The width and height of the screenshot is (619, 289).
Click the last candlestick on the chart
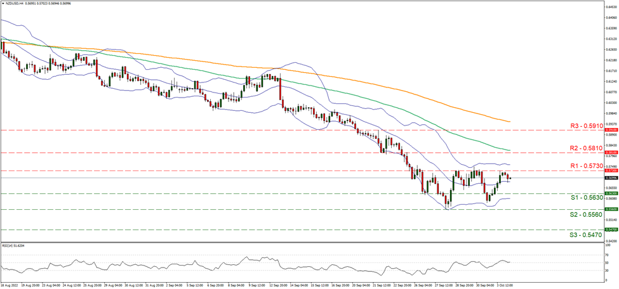point(509,177)
